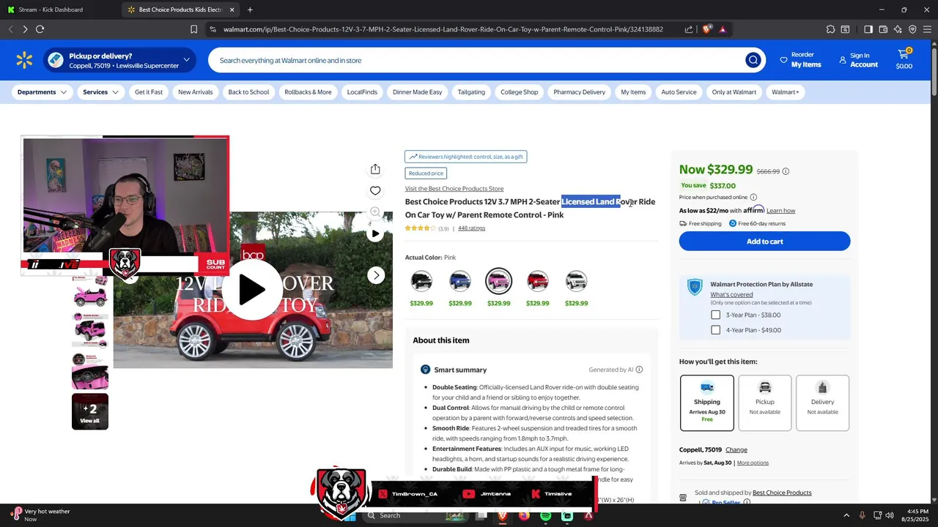Click the share icon beside product image
The width and height of the screenshot is (938, 527).
(375, 169)
